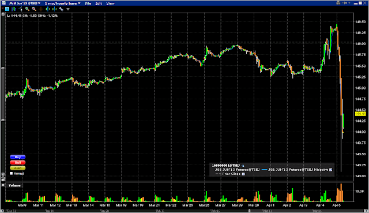Image resolution: width=369 pixels, height=213 pixels.
Task: Uncheck the Midpoint series checkbox
Action: tap(330, 170)
